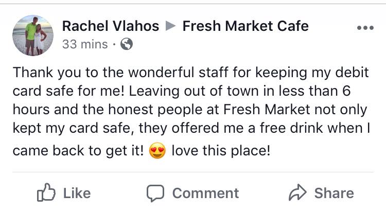Click the thumbs-up Like icon
This screenshot has width=386, height=213.
click(x=46, y=193)
